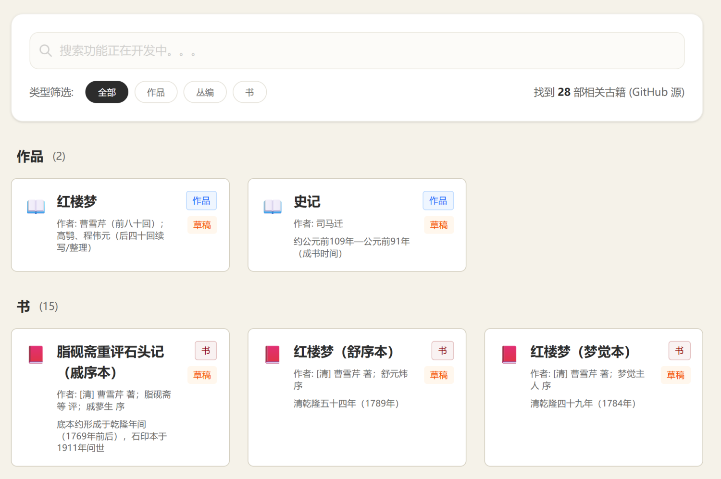Click the 草稿 badge on 舒序本 card
The image size is (721, 479).
tap(438, 375)
